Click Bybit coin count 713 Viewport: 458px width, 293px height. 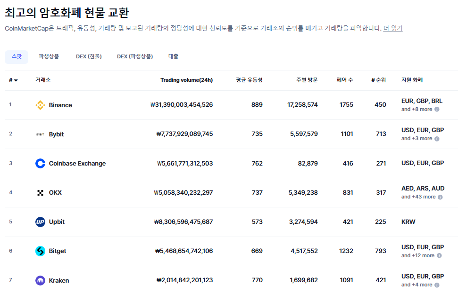381,134
